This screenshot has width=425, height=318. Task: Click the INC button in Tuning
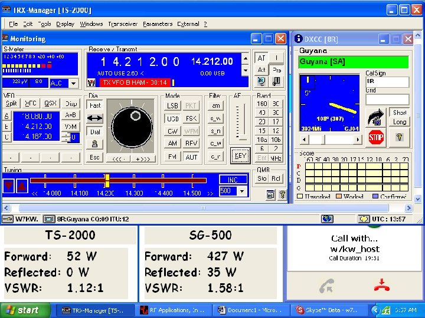(233, 180)
